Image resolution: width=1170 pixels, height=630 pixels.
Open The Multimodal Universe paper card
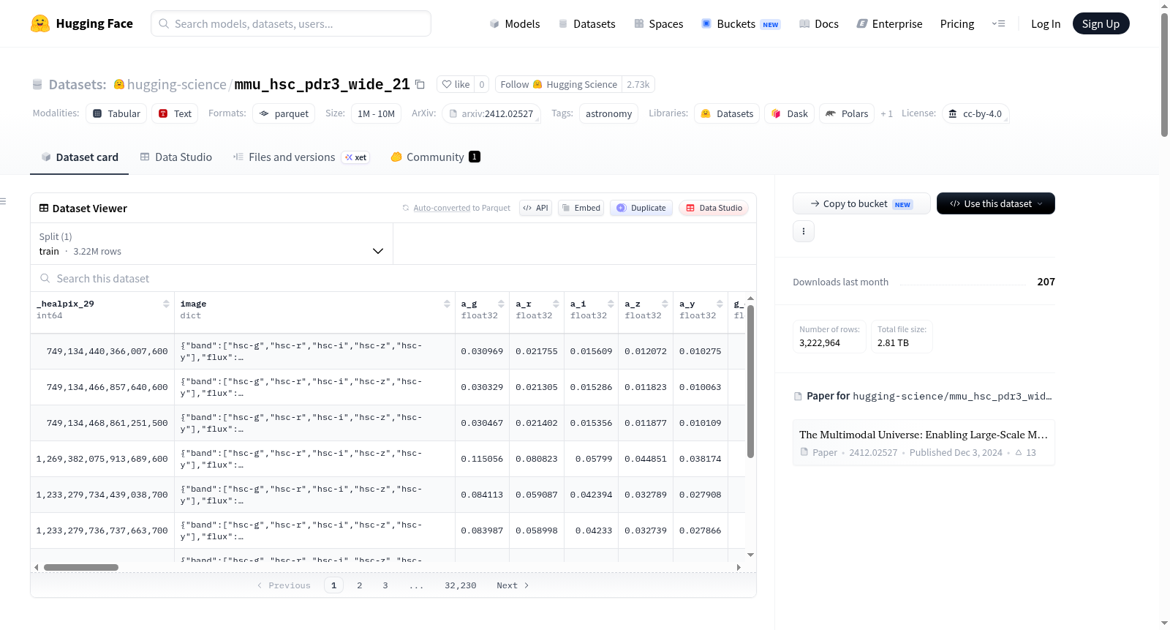(x=924, y=443)
